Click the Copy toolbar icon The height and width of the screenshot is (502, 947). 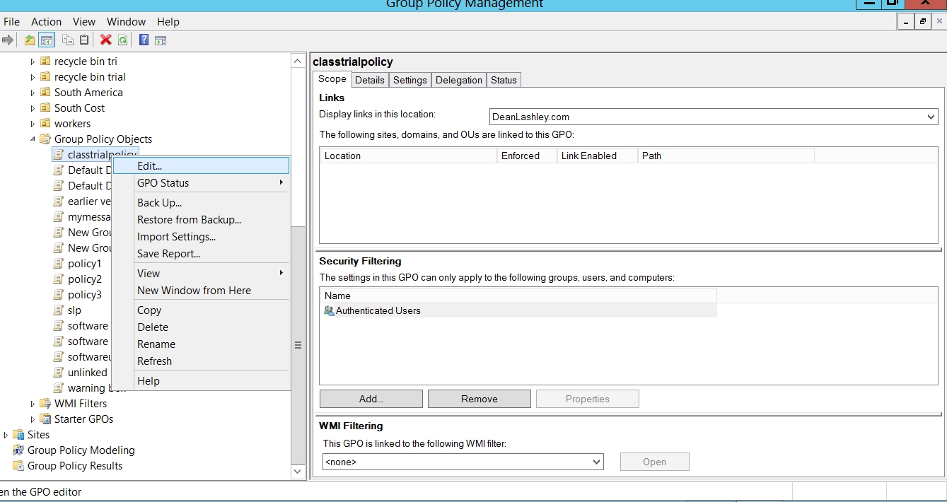click(68, 40)
